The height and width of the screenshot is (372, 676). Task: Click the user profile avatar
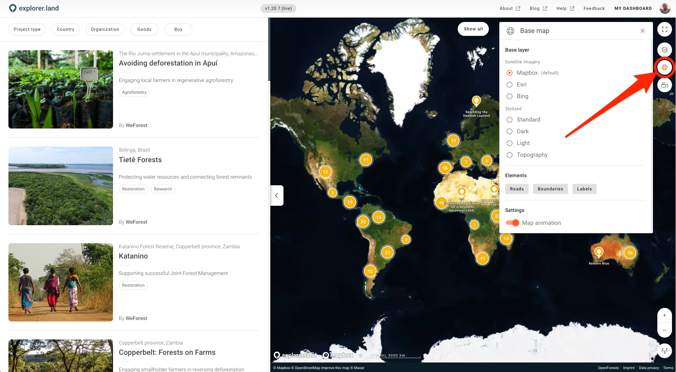click(x=665, y=8)
